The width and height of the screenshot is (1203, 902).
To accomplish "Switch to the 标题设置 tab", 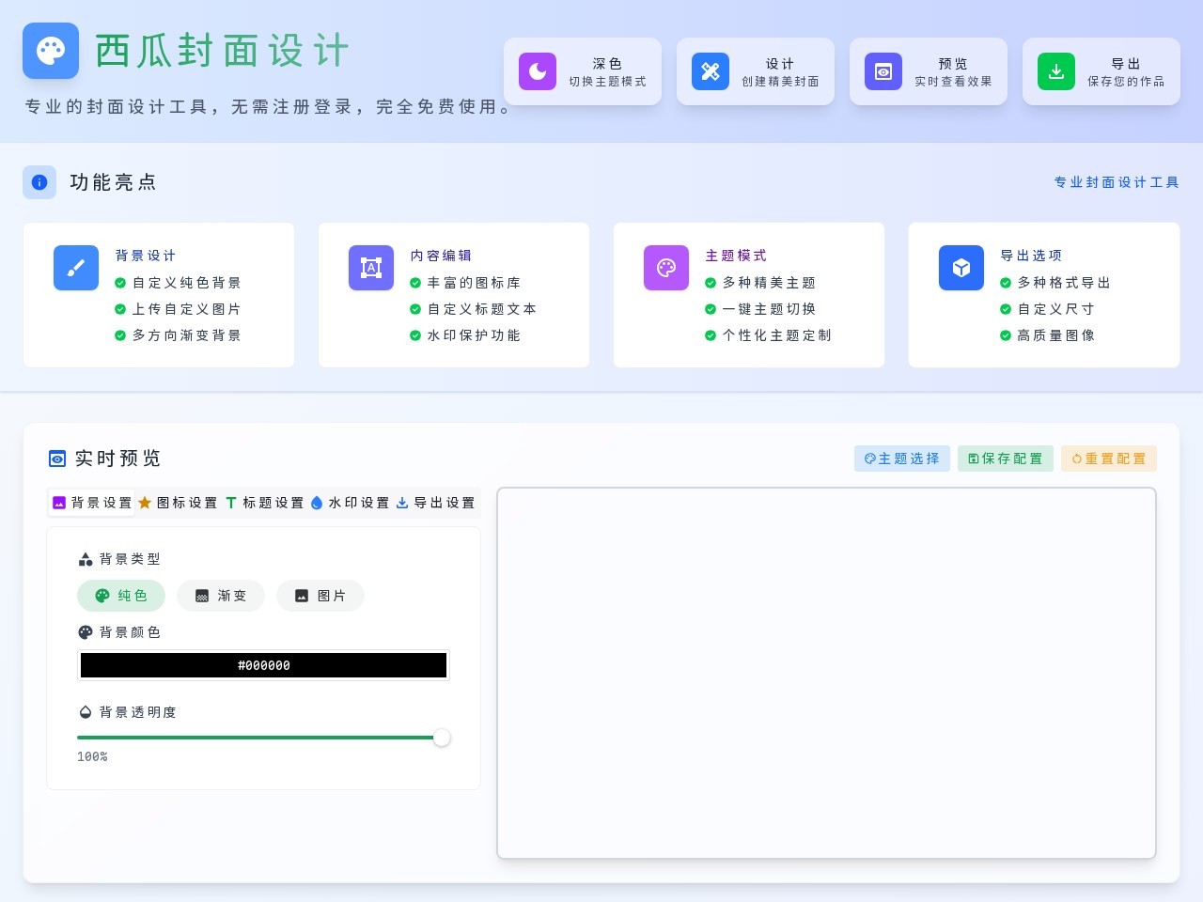I will click(264, 503).
